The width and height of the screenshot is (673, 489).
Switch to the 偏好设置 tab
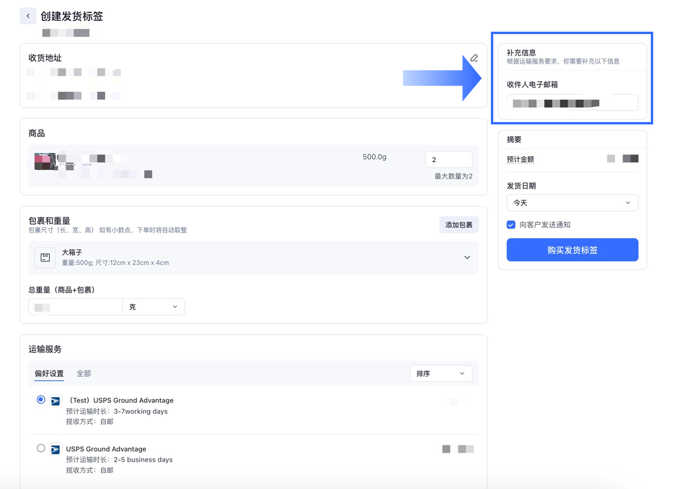(x=49, y=373)
